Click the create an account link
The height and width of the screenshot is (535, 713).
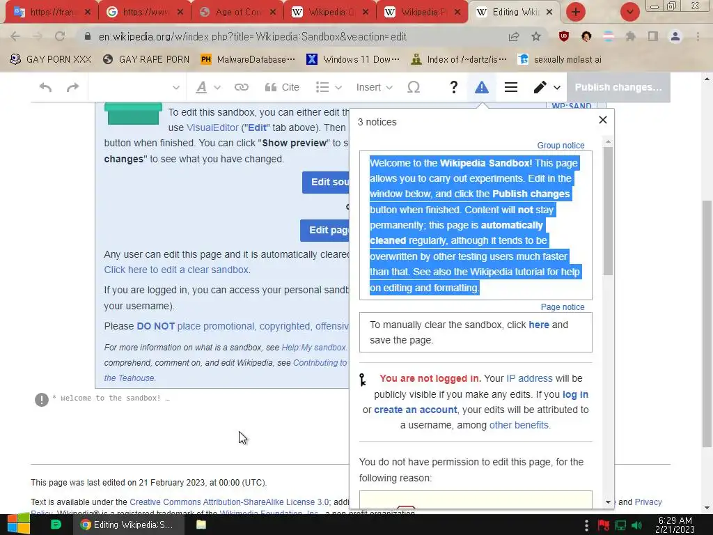(415, 410)
